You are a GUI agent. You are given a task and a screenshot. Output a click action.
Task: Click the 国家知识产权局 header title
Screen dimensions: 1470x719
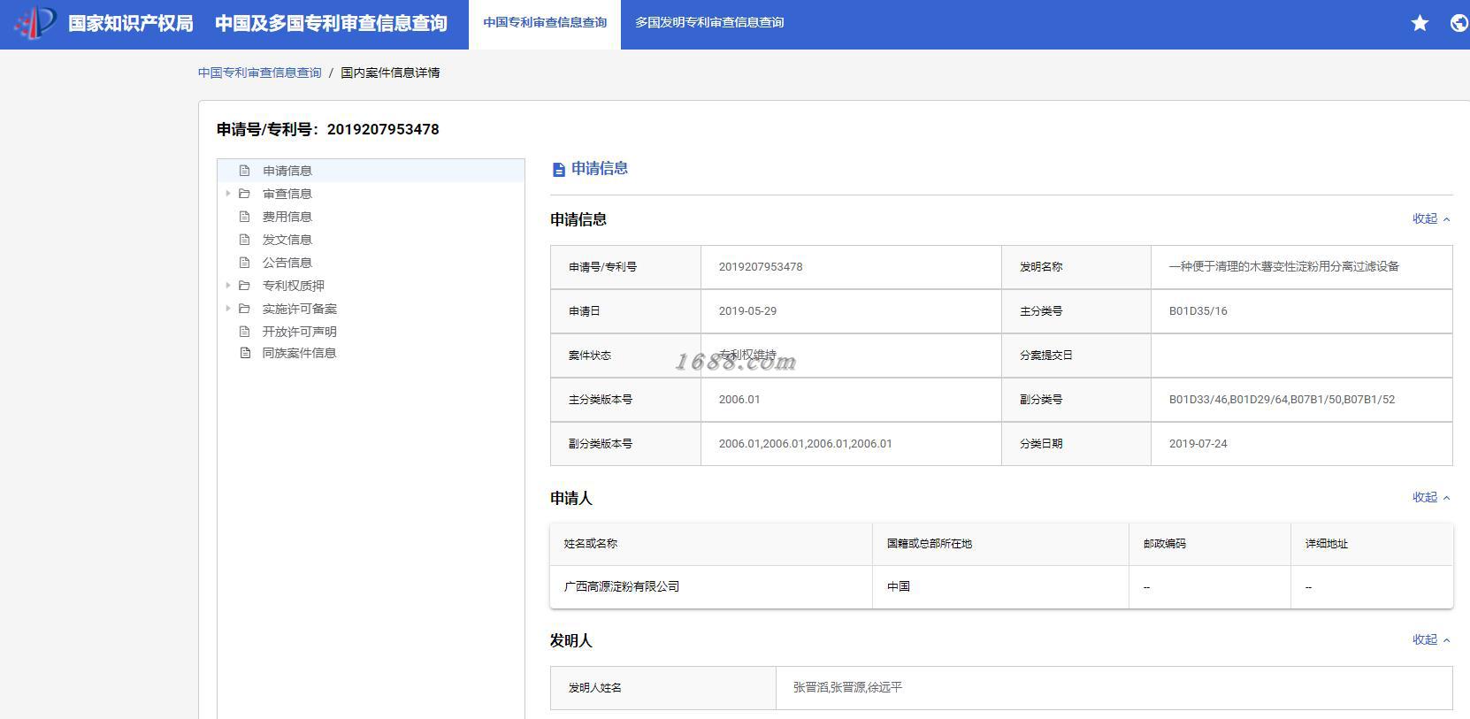pos(130,23)
